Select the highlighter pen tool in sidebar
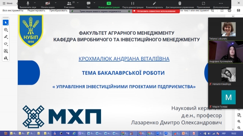The image size is (243, 136). click(x=6, y=37)
